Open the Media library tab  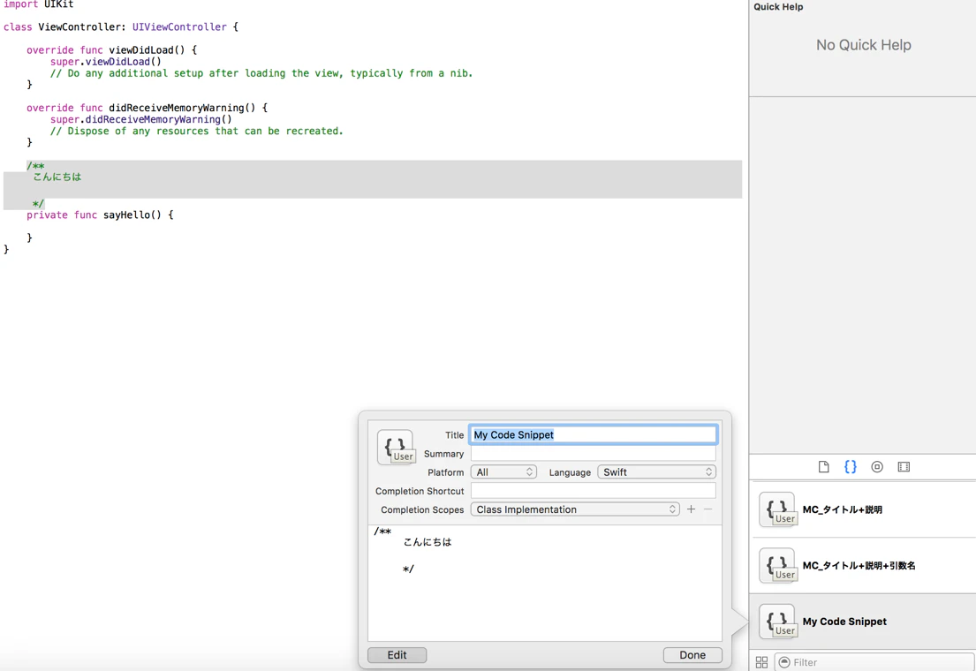coord(904,467)
